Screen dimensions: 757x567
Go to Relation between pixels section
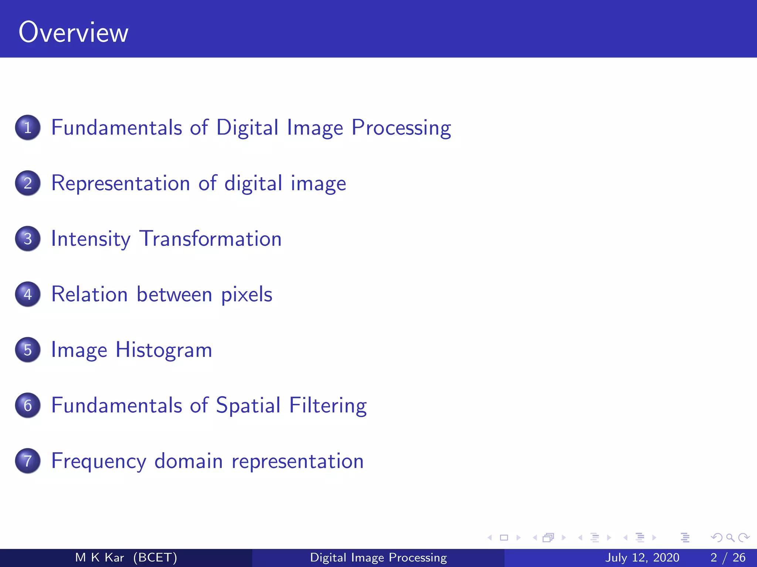point(162,295)
